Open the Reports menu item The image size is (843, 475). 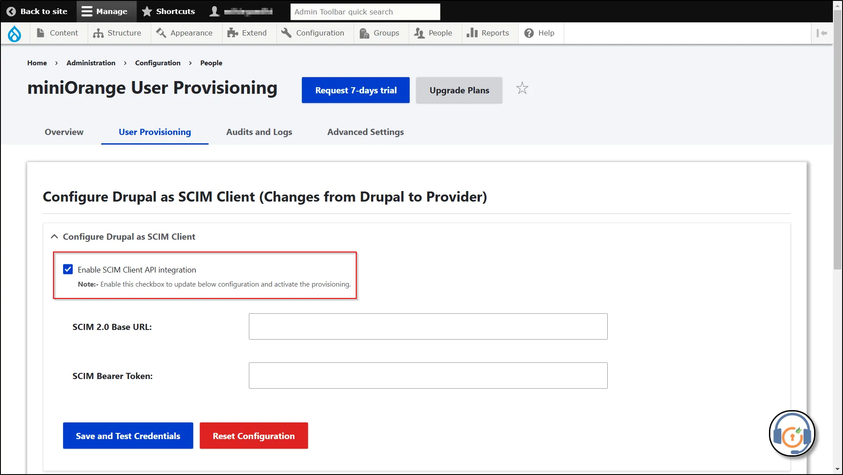pyautogui.click(x=490, y=33)
